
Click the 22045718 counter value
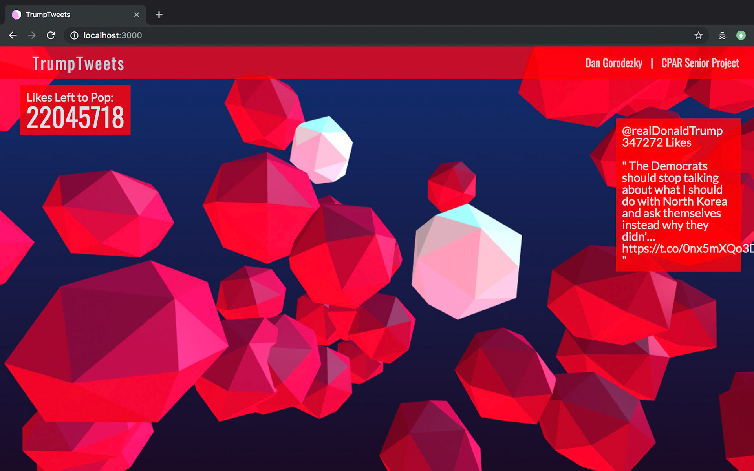click(x=75, y=117)
